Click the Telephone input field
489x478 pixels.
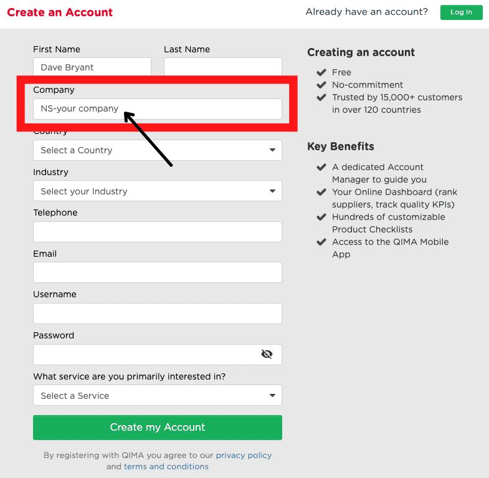pyautogui.click(x=158, y=232)
